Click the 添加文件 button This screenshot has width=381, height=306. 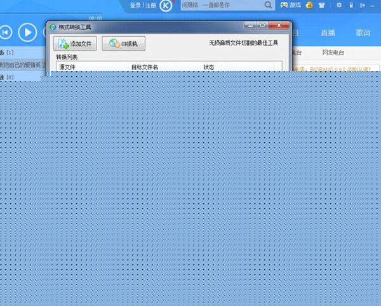coord(75,44)
